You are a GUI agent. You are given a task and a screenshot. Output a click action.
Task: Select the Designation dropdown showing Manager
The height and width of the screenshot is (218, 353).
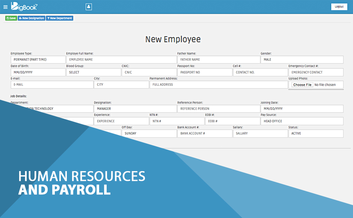[135, 109]
